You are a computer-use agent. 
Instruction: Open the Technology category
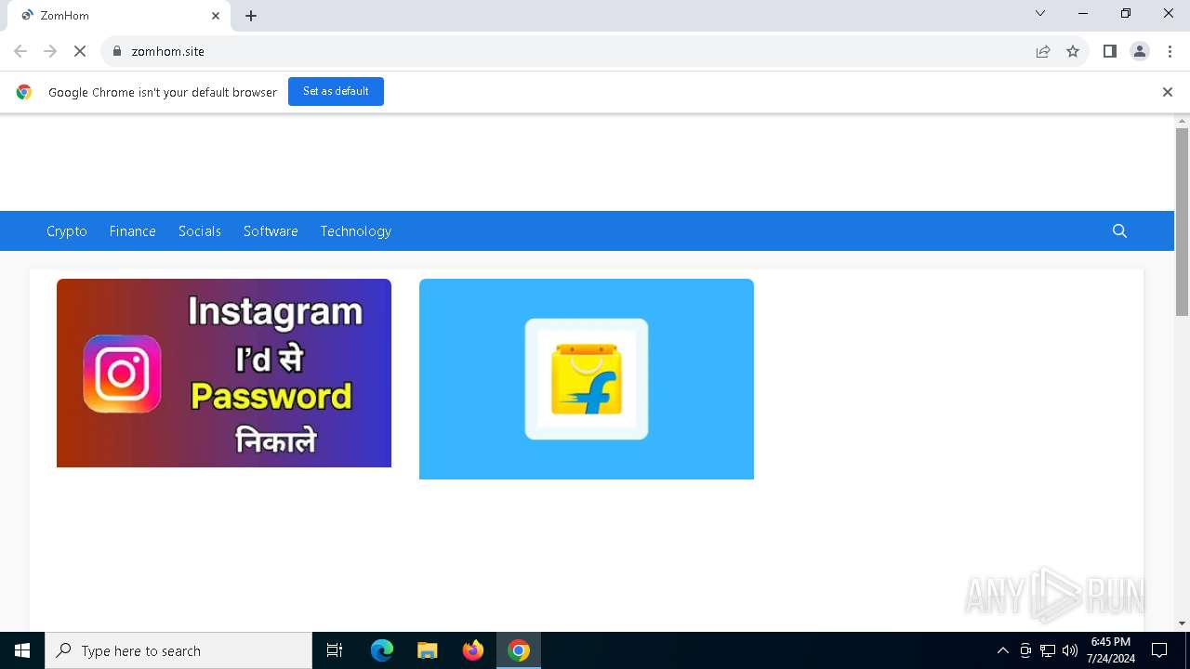(x=356, y=231)
